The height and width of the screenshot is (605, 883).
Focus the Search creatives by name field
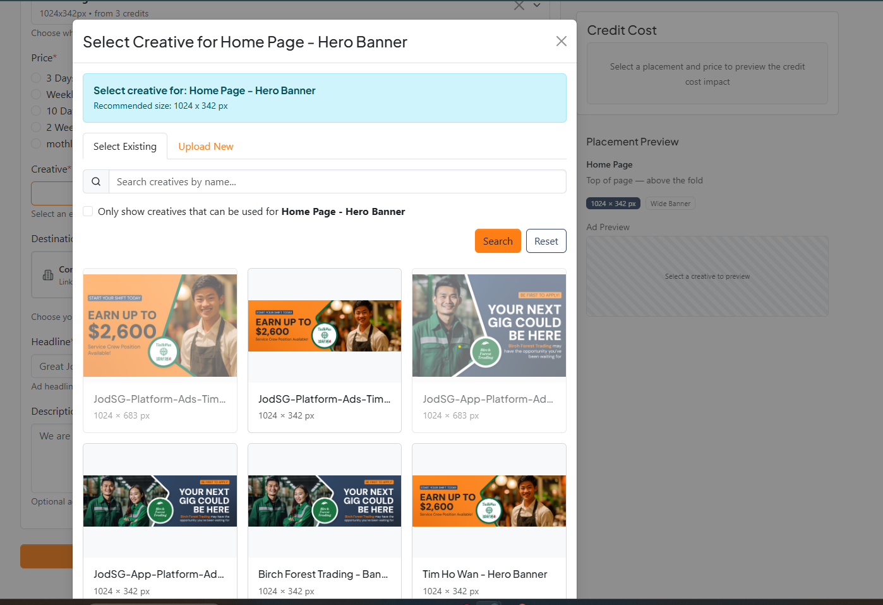click(x=337, y=182)
